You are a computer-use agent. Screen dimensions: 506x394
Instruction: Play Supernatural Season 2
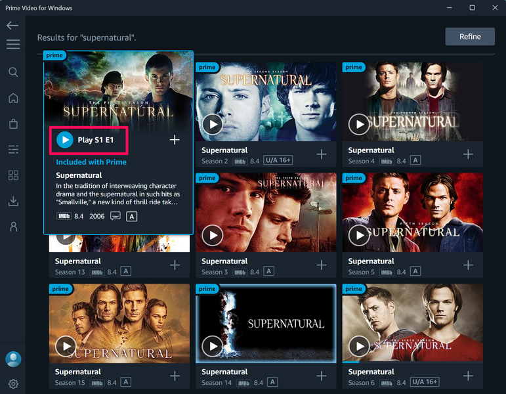[x=213, y=124]
